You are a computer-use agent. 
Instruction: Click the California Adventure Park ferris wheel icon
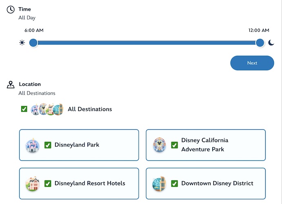159,145
